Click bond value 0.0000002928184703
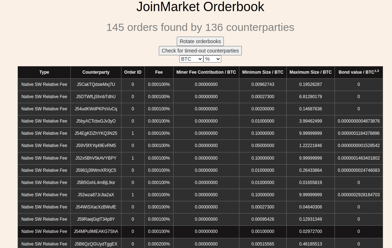 [359, 195]
